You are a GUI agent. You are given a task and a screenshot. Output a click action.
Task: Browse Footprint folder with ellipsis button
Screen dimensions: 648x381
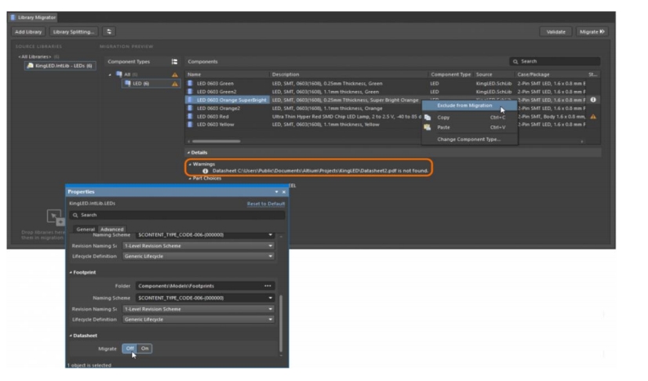click(268, 286)
